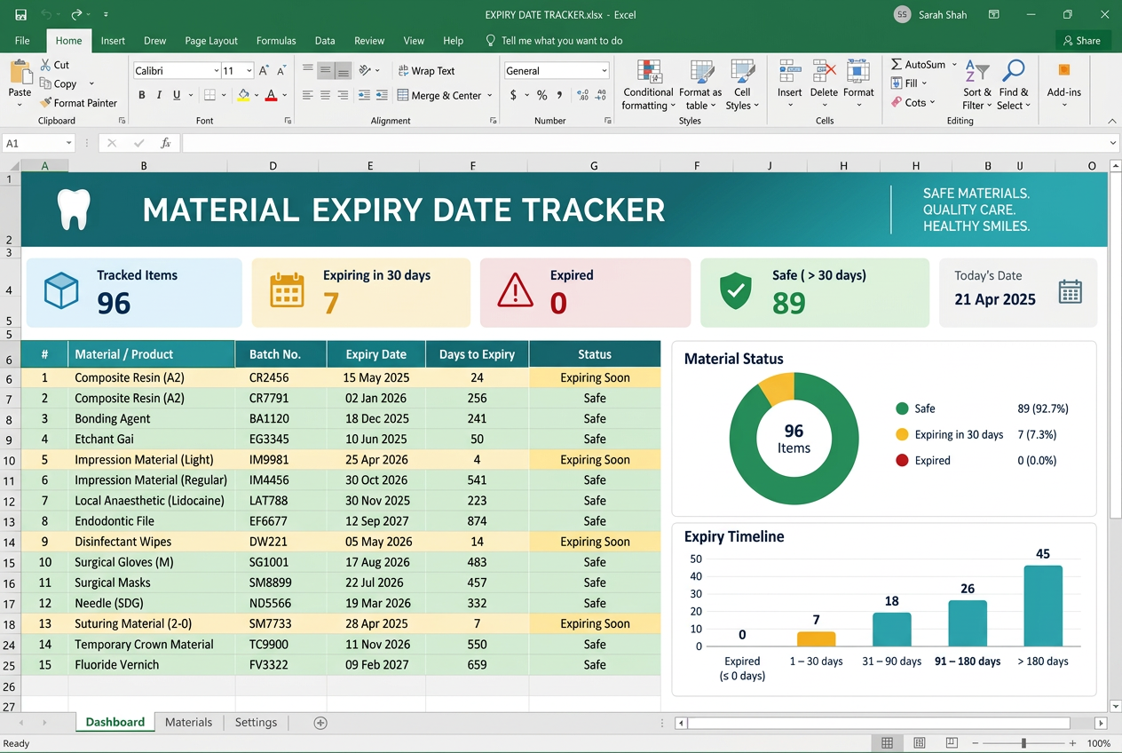Image resolution: width=1122 pixels, height=753 pixels.
Task: Open the Data ribbon tab
Action: [x=325, y=41]
